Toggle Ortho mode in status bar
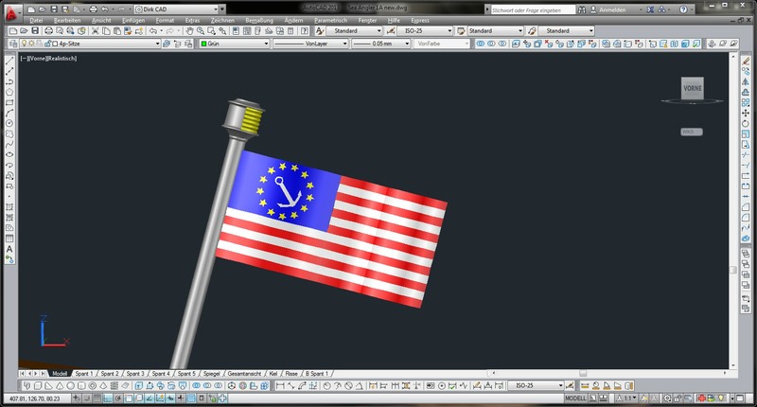Image resolution: width=757 pixels, height=407 pixels. click(108, 398)
